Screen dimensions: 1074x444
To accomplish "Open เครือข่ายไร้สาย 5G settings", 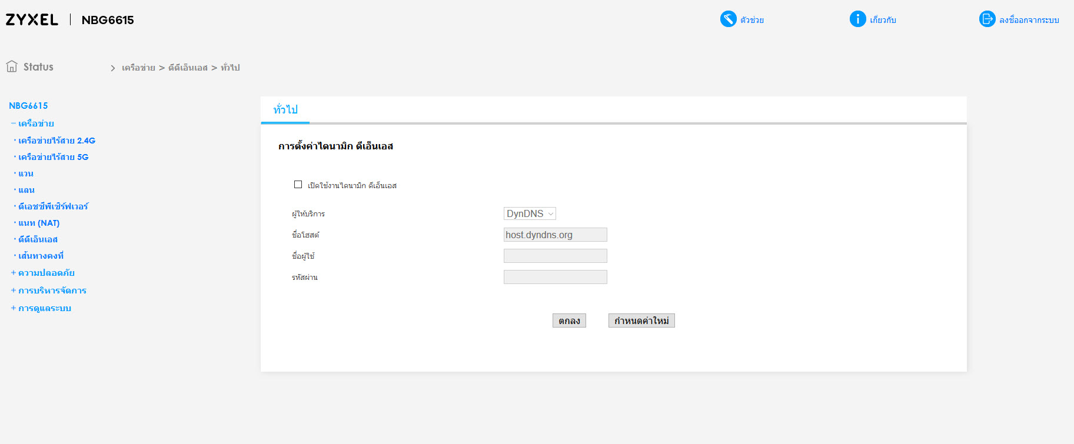I will 53,157.
